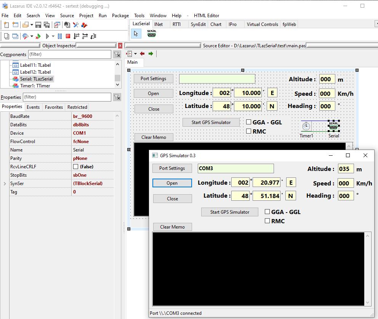This screenshot has width=378, height=319.
Task: Check RMC in GPS Simulator window
Action: 267,221
